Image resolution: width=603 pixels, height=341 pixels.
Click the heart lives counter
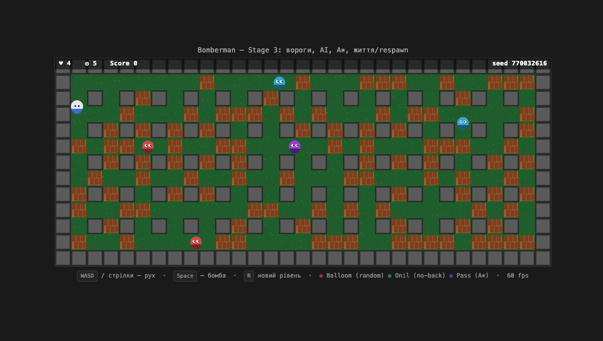coord(65,63)
